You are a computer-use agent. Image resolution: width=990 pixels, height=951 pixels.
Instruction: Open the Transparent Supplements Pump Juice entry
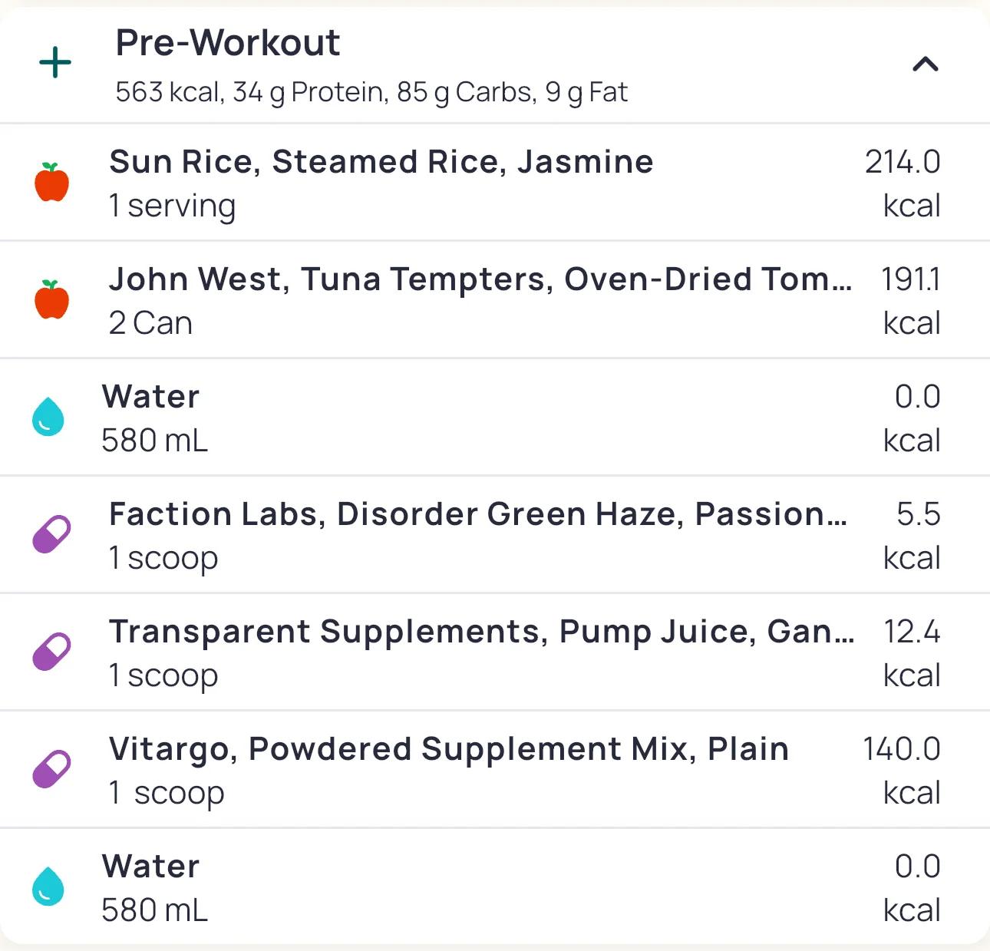coord(481,632)
